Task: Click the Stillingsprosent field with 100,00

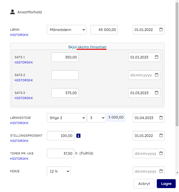Action: coord(61,136)
